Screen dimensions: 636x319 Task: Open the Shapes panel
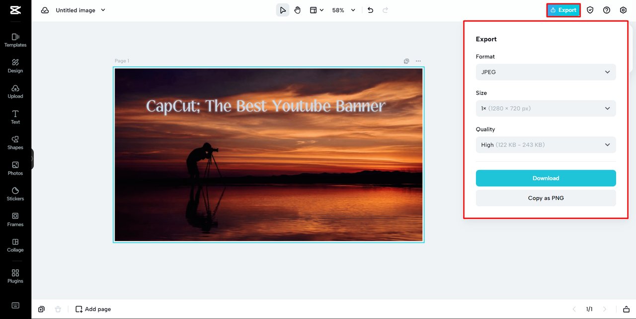coord(15,143)
